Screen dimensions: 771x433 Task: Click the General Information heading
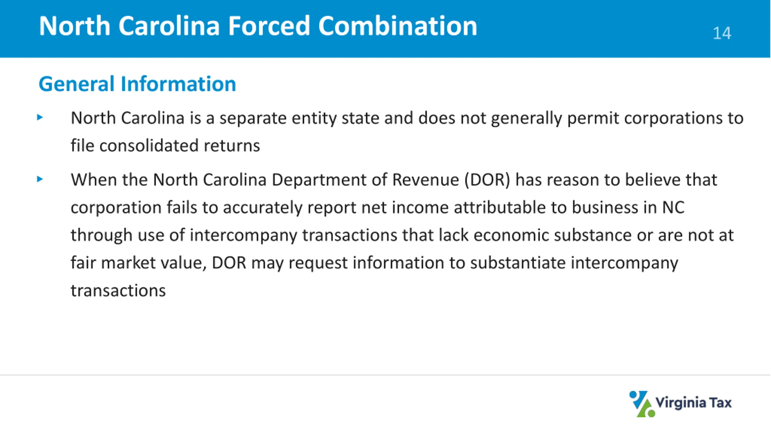tap(137, 84)
